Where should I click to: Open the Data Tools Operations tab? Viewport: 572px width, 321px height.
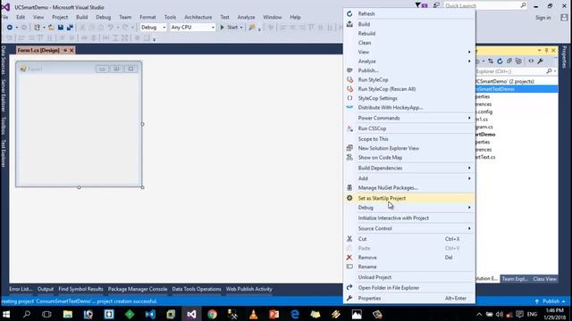tap(197, 289)
